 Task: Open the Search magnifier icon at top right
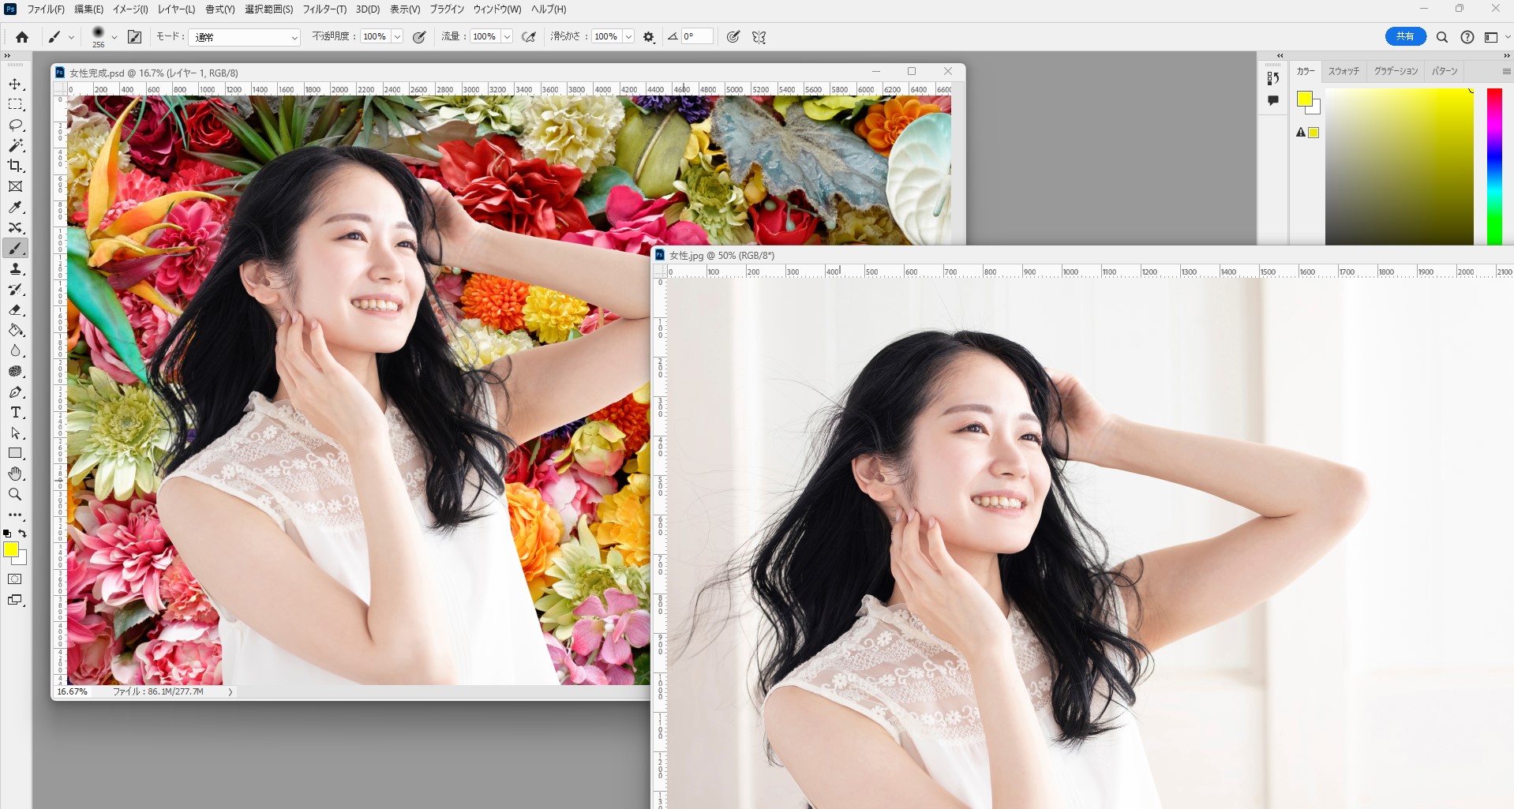pos(1441,37)
